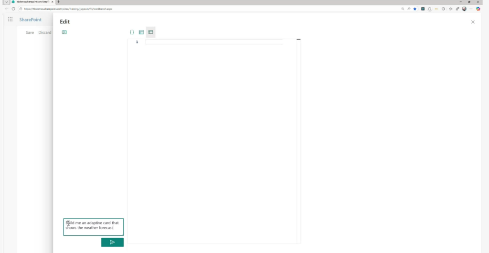Screen dimensions: 489x253
Task: Save the workbench page
Action: click(x=30, y=32)
